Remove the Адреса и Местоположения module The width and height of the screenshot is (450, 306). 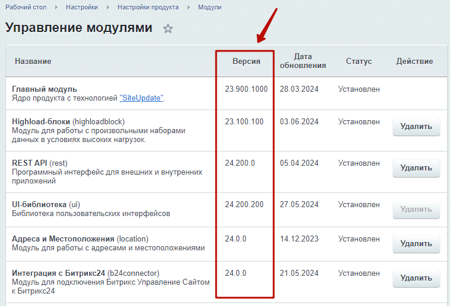coord(416,244)
